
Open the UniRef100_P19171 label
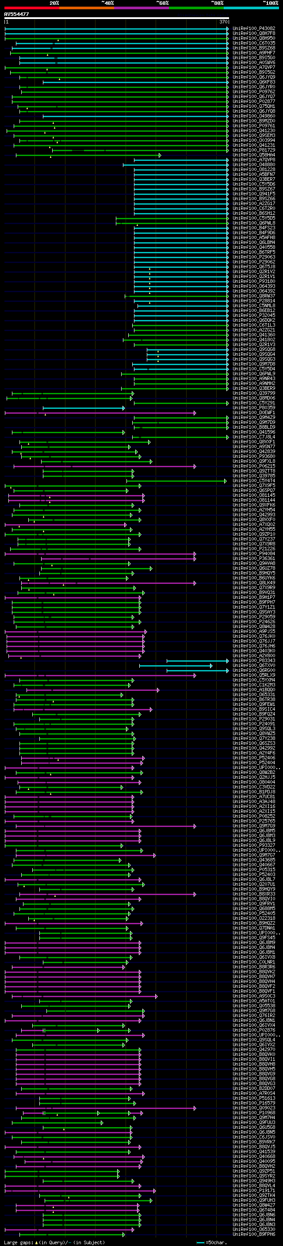click(254, 1190)
